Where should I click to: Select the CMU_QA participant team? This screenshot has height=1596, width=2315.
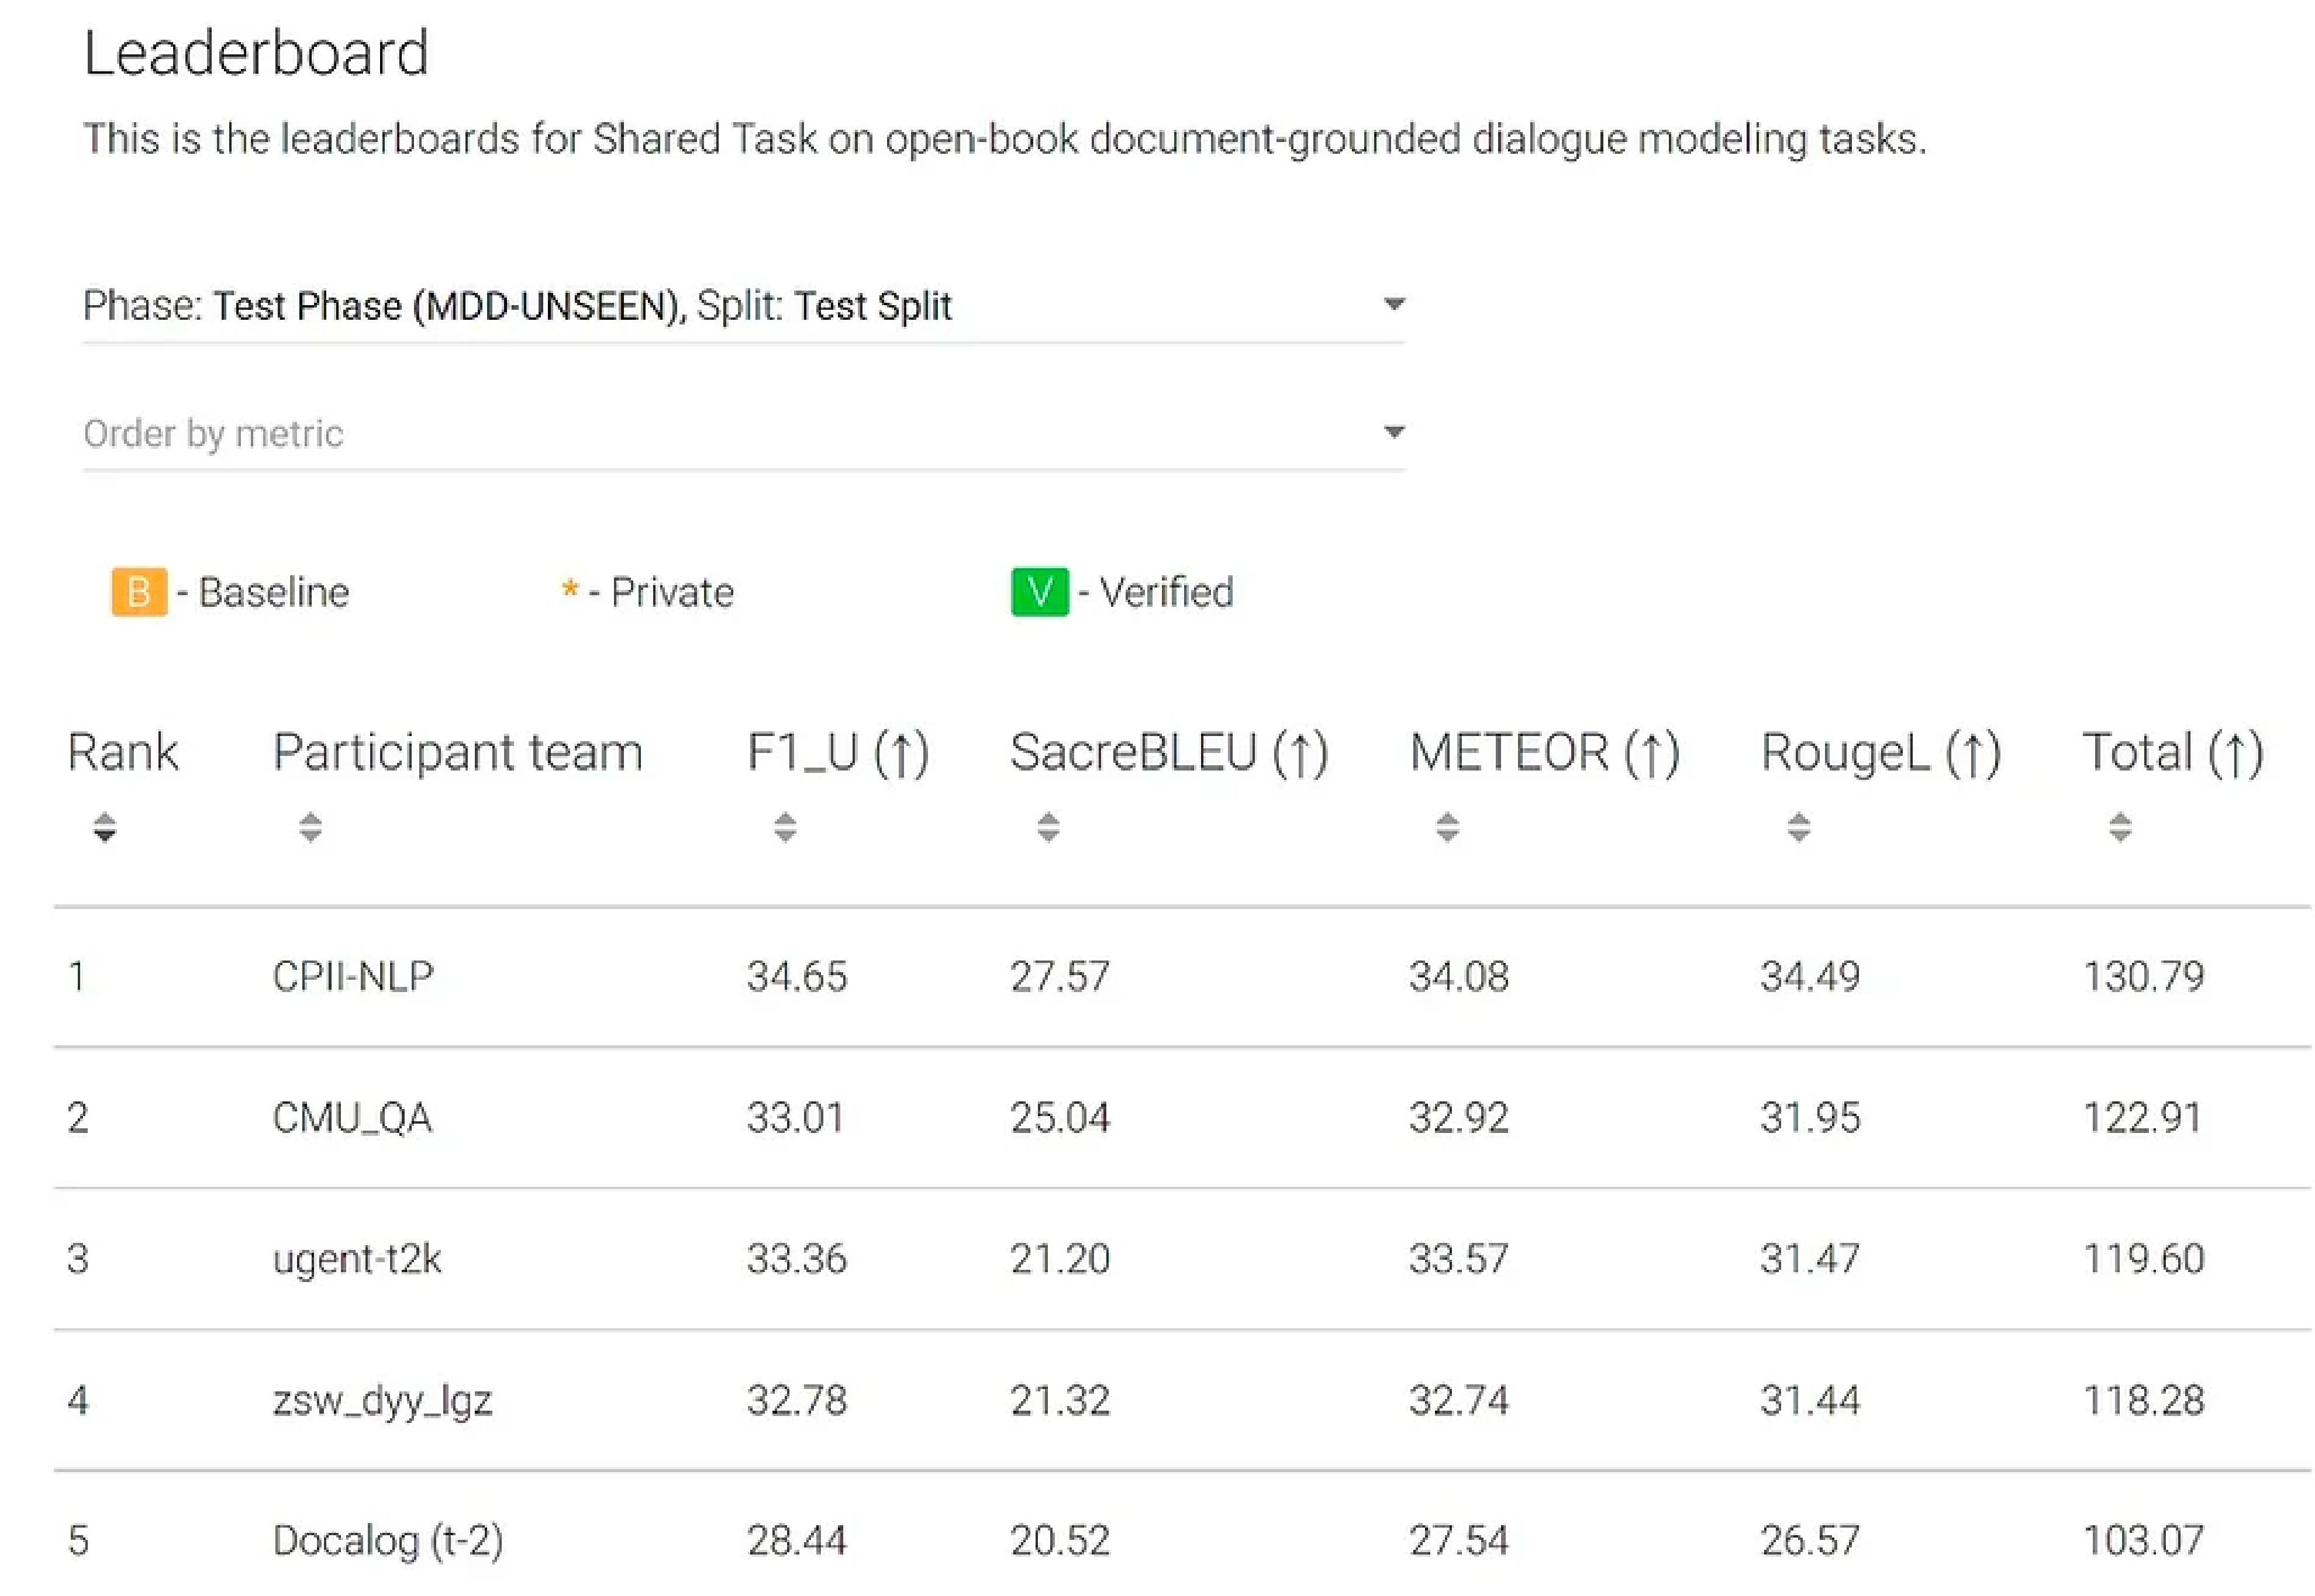pyautogui.click(x=352, y=1117)
